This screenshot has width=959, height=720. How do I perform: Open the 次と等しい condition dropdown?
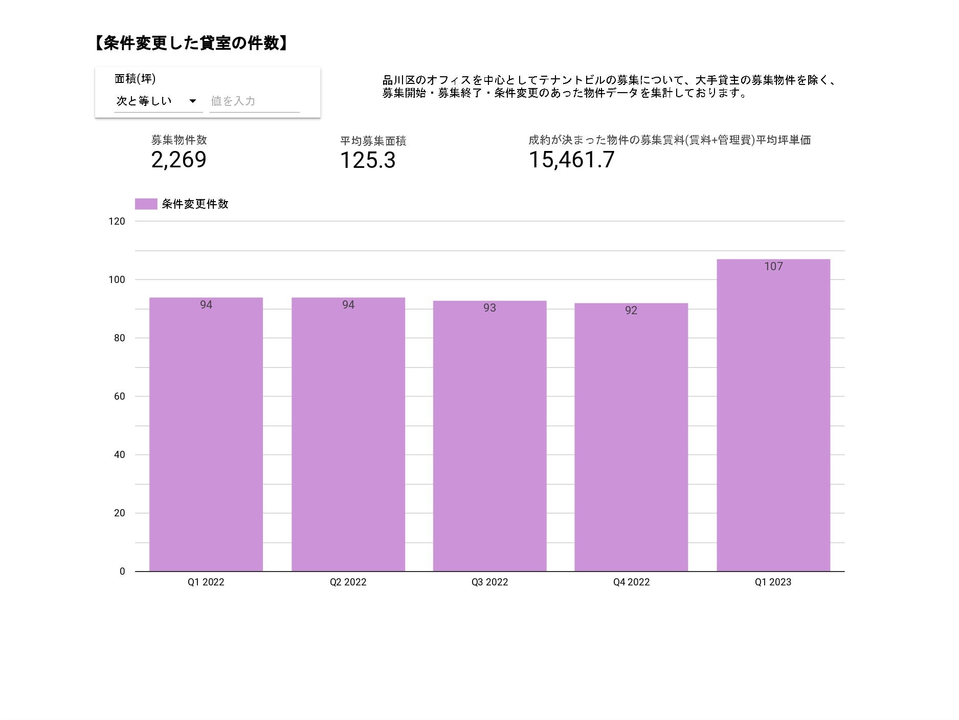[158, 101]
